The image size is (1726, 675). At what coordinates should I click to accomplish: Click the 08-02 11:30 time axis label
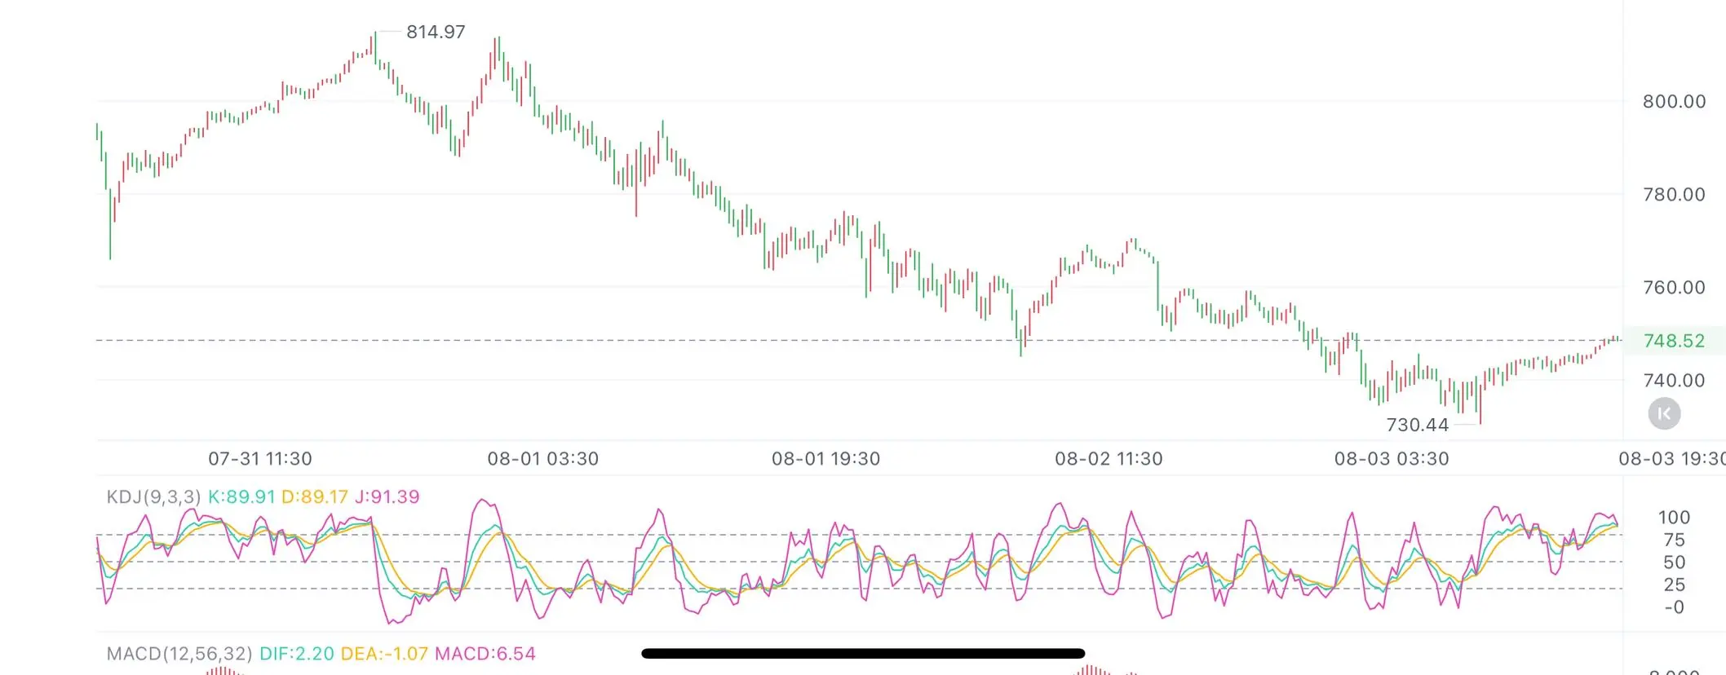1109,458
